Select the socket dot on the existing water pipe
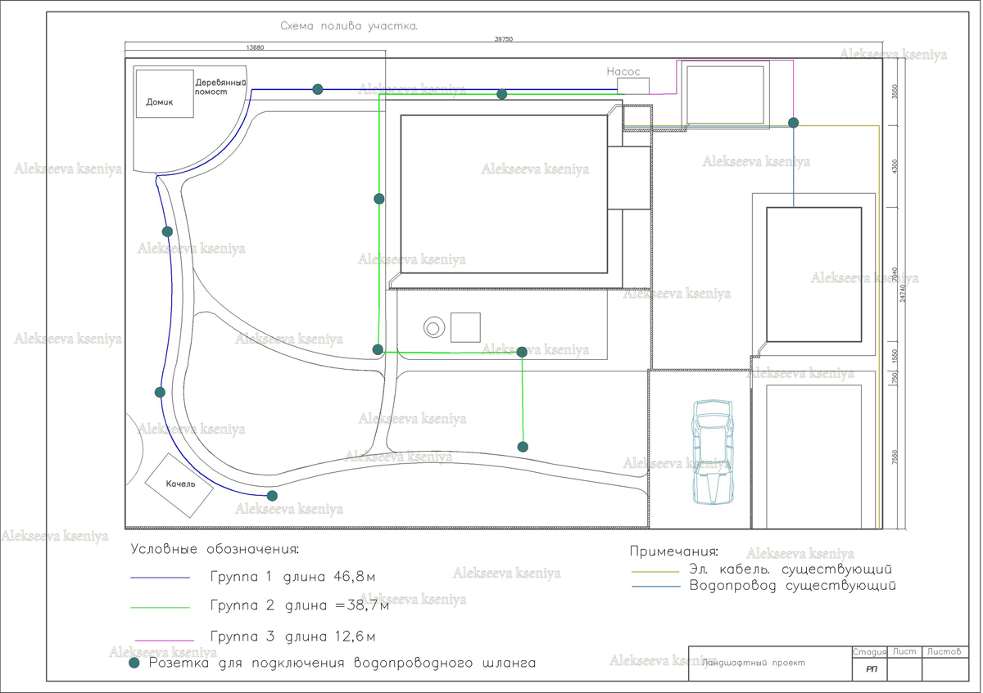 tap(793, 123)
